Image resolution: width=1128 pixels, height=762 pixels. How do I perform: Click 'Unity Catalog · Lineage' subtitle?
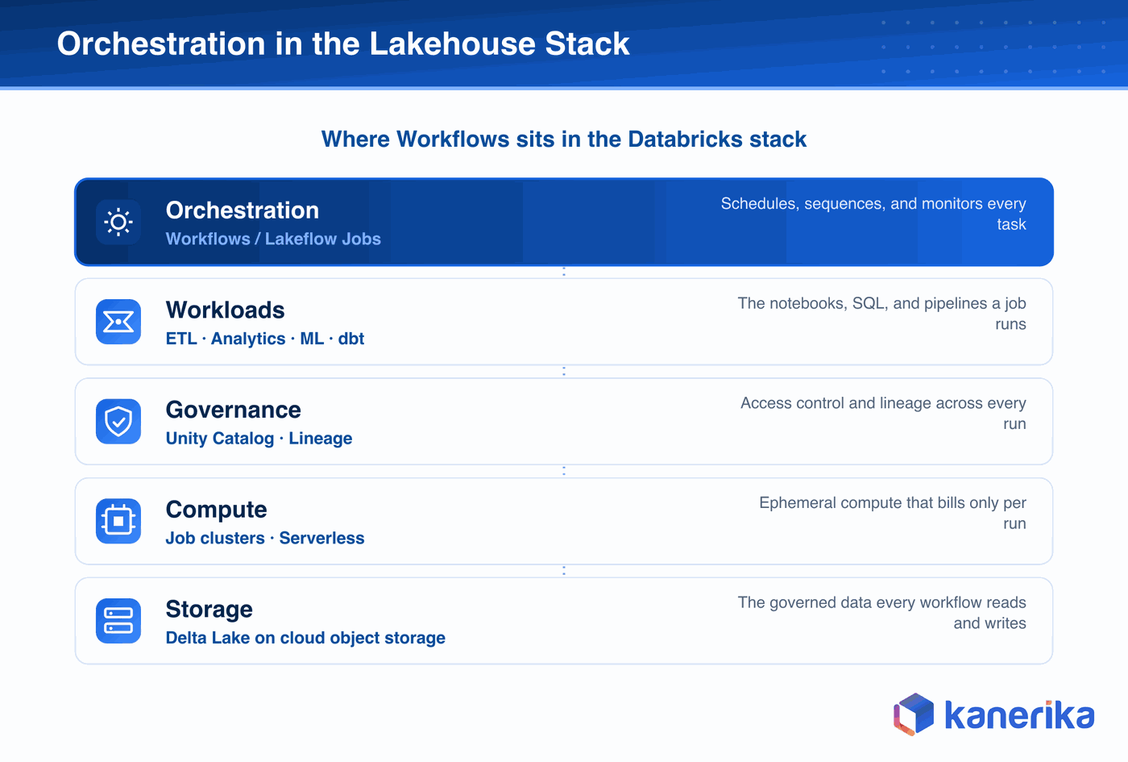(259, 439)
